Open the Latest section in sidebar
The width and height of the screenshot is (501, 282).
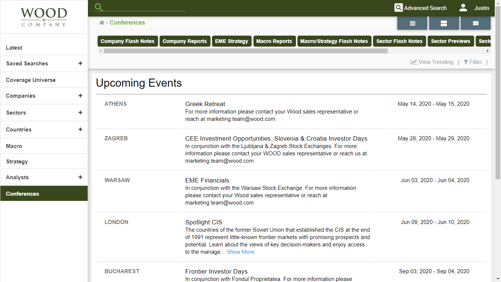pos(14,47)
